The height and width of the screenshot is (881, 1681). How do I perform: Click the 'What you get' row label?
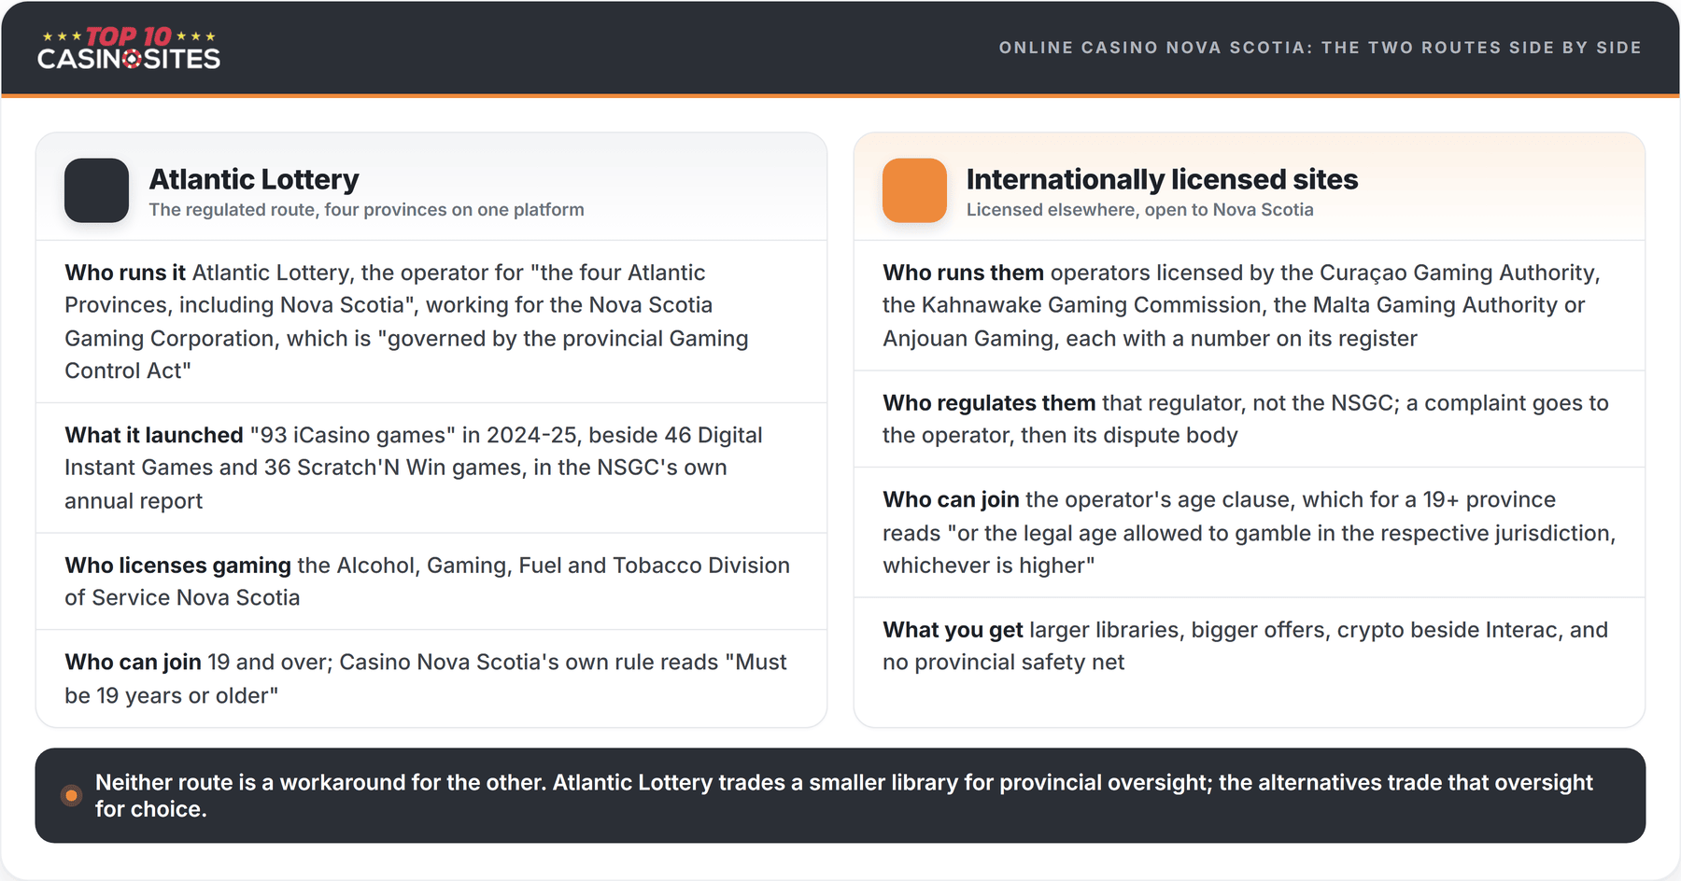click(953, 630)
